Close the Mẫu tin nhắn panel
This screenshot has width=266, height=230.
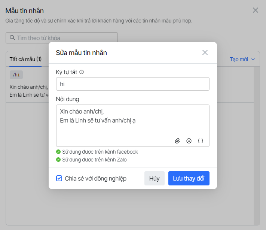click(x=256, y=10)
